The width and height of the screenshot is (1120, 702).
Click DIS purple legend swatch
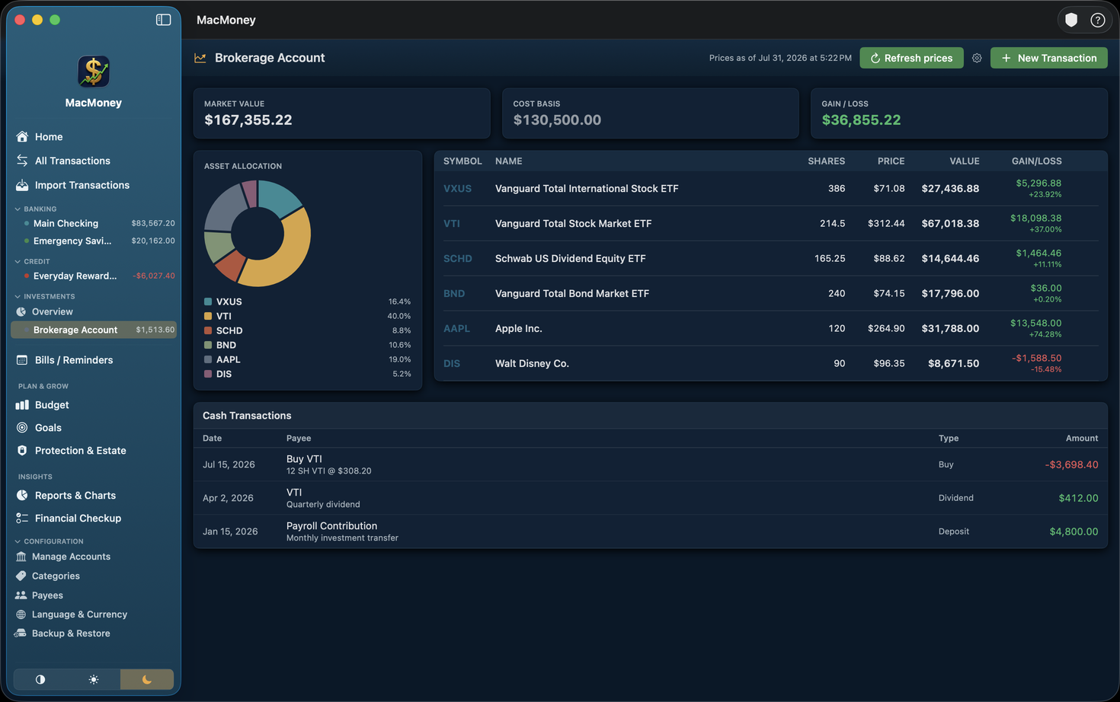(208, 374)
